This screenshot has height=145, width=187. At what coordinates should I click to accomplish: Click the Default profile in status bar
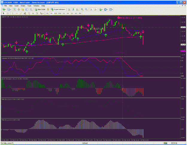point(85,143)
